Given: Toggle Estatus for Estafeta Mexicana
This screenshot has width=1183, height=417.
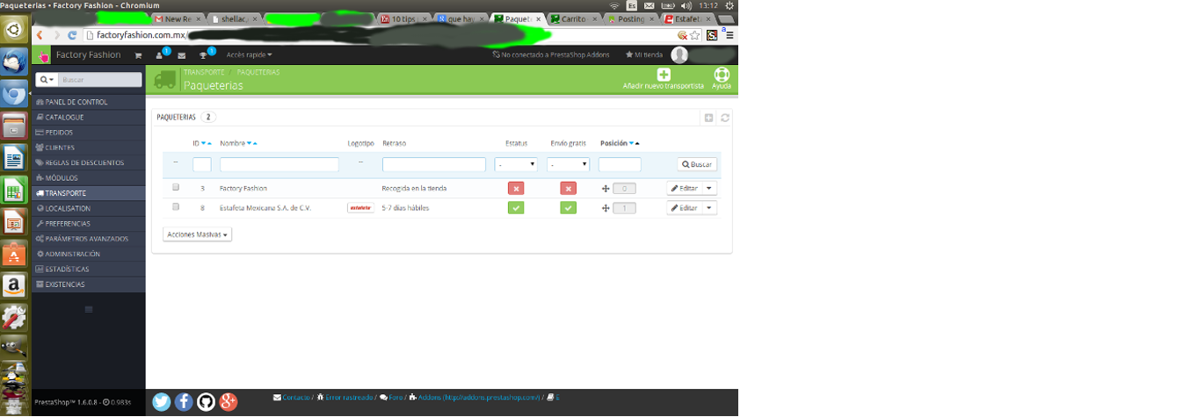Looking at the screenshot, I should point(516,208).
